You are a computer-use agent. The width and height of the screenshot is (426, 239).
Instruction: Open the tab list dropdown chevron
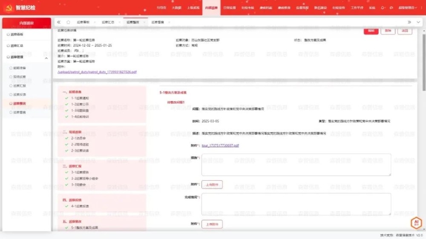coord(418,22)
